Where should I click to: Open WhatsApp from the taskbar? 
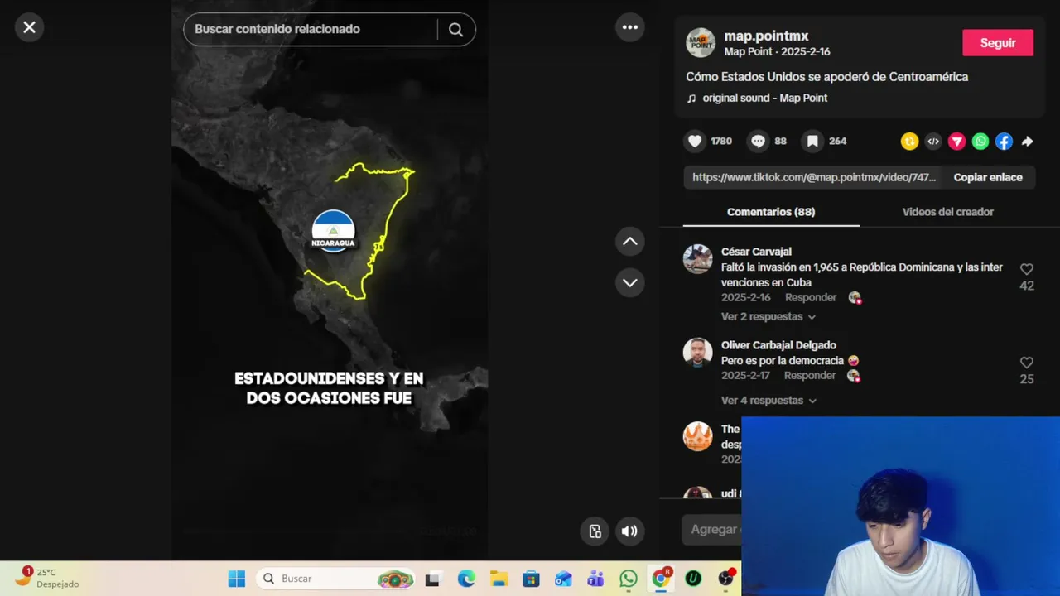(x=629, y=579)
